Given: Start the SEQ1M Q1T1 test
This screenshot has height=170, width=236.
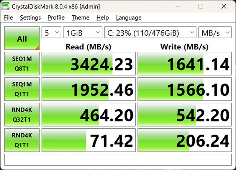Looking at the screenshot, I should tap(22, 89).
